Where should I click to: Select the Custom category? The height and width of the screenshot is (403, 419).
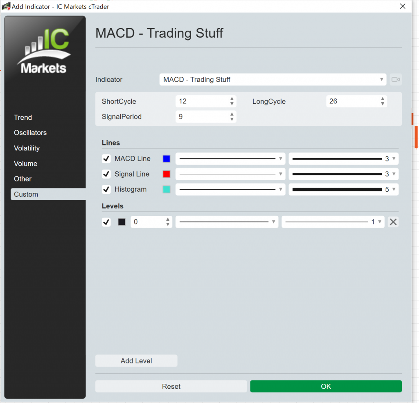pos(48,194)
